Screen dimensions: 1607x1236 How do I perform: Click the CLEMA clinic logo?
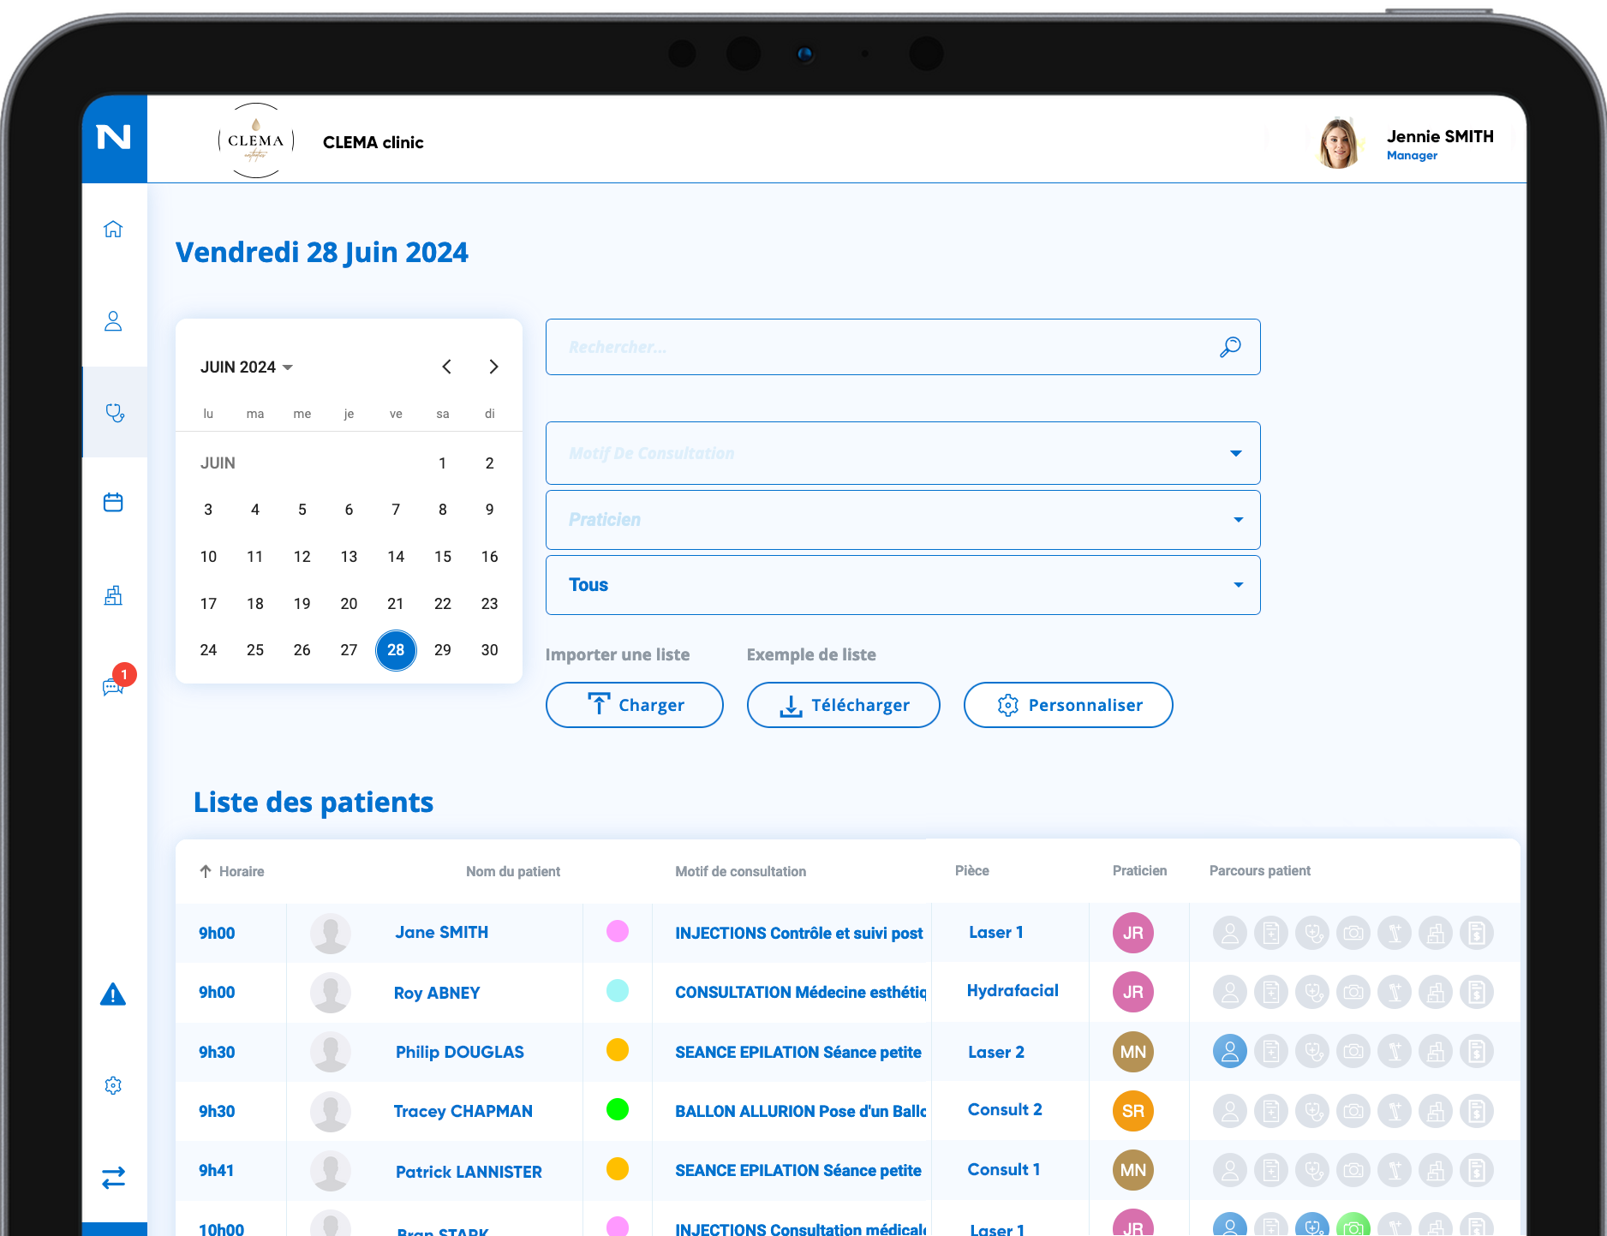coord(256,140)
